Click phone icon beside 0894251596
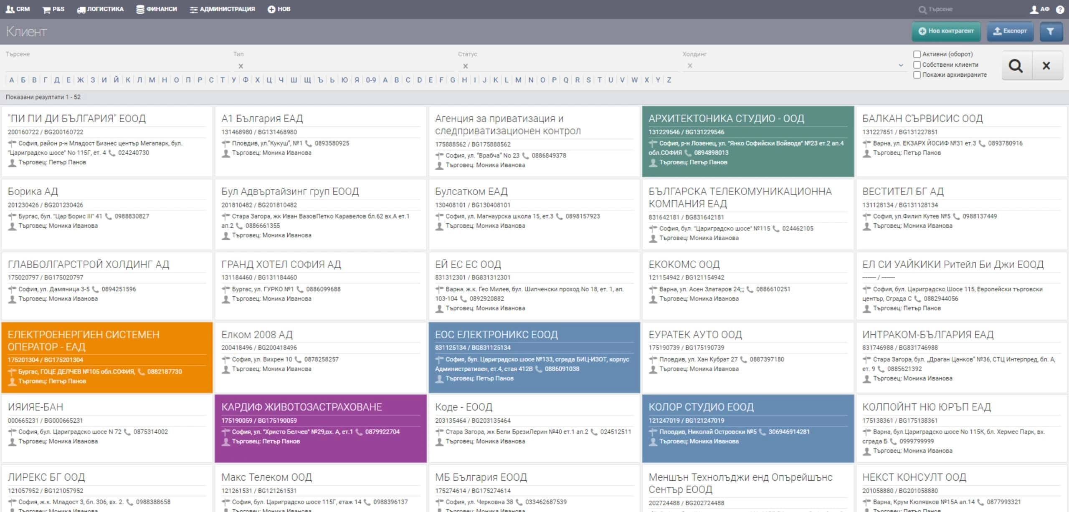 (x=95, y=289)
